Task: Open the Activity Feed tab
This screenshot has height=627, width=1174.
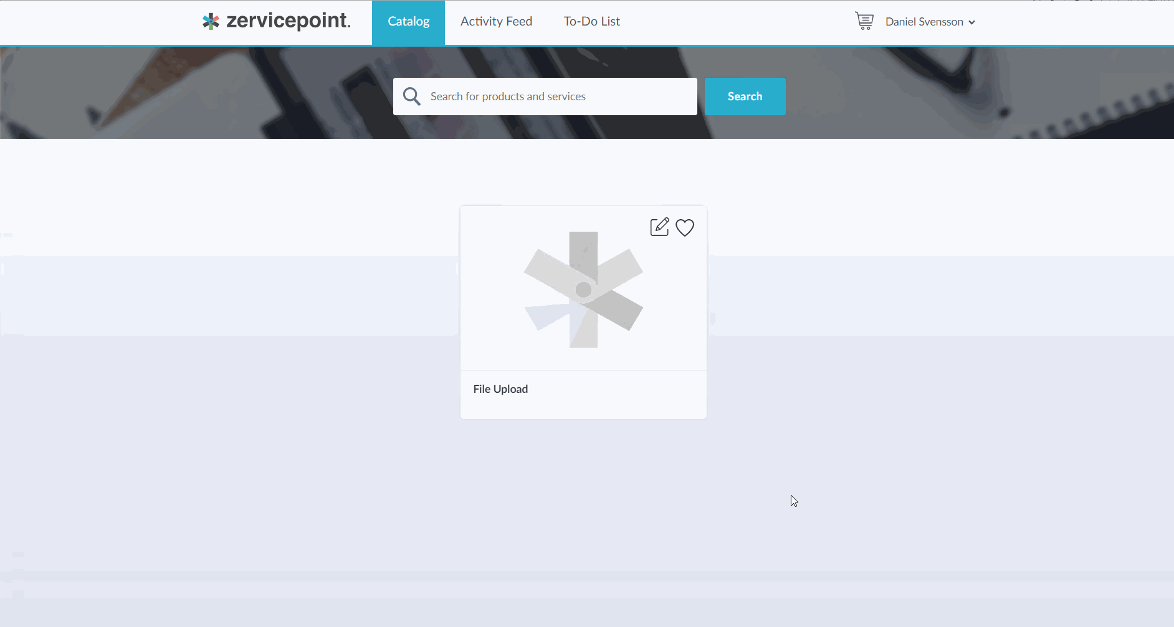Action: [496, 22]
